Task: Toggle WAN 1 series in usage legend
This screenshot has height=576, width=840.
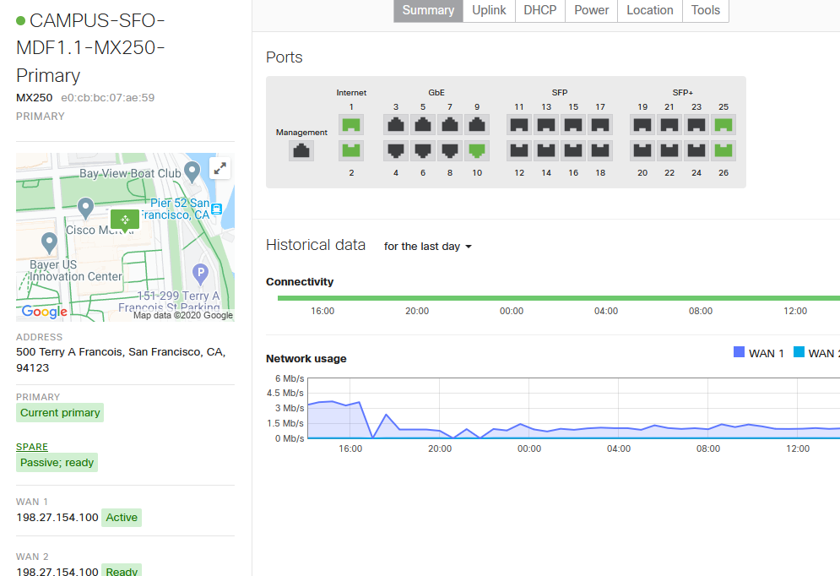Action: pyautogui.click(x=758, y=352)
